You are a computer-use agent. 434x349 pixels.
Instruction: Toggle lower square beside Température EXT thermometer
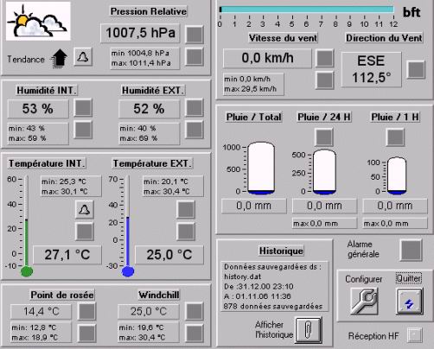[186, 232]
